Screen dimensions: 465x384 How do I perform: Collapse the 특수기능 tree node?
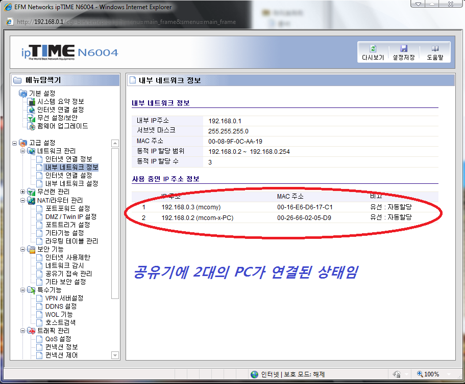(x=22, y=290)
